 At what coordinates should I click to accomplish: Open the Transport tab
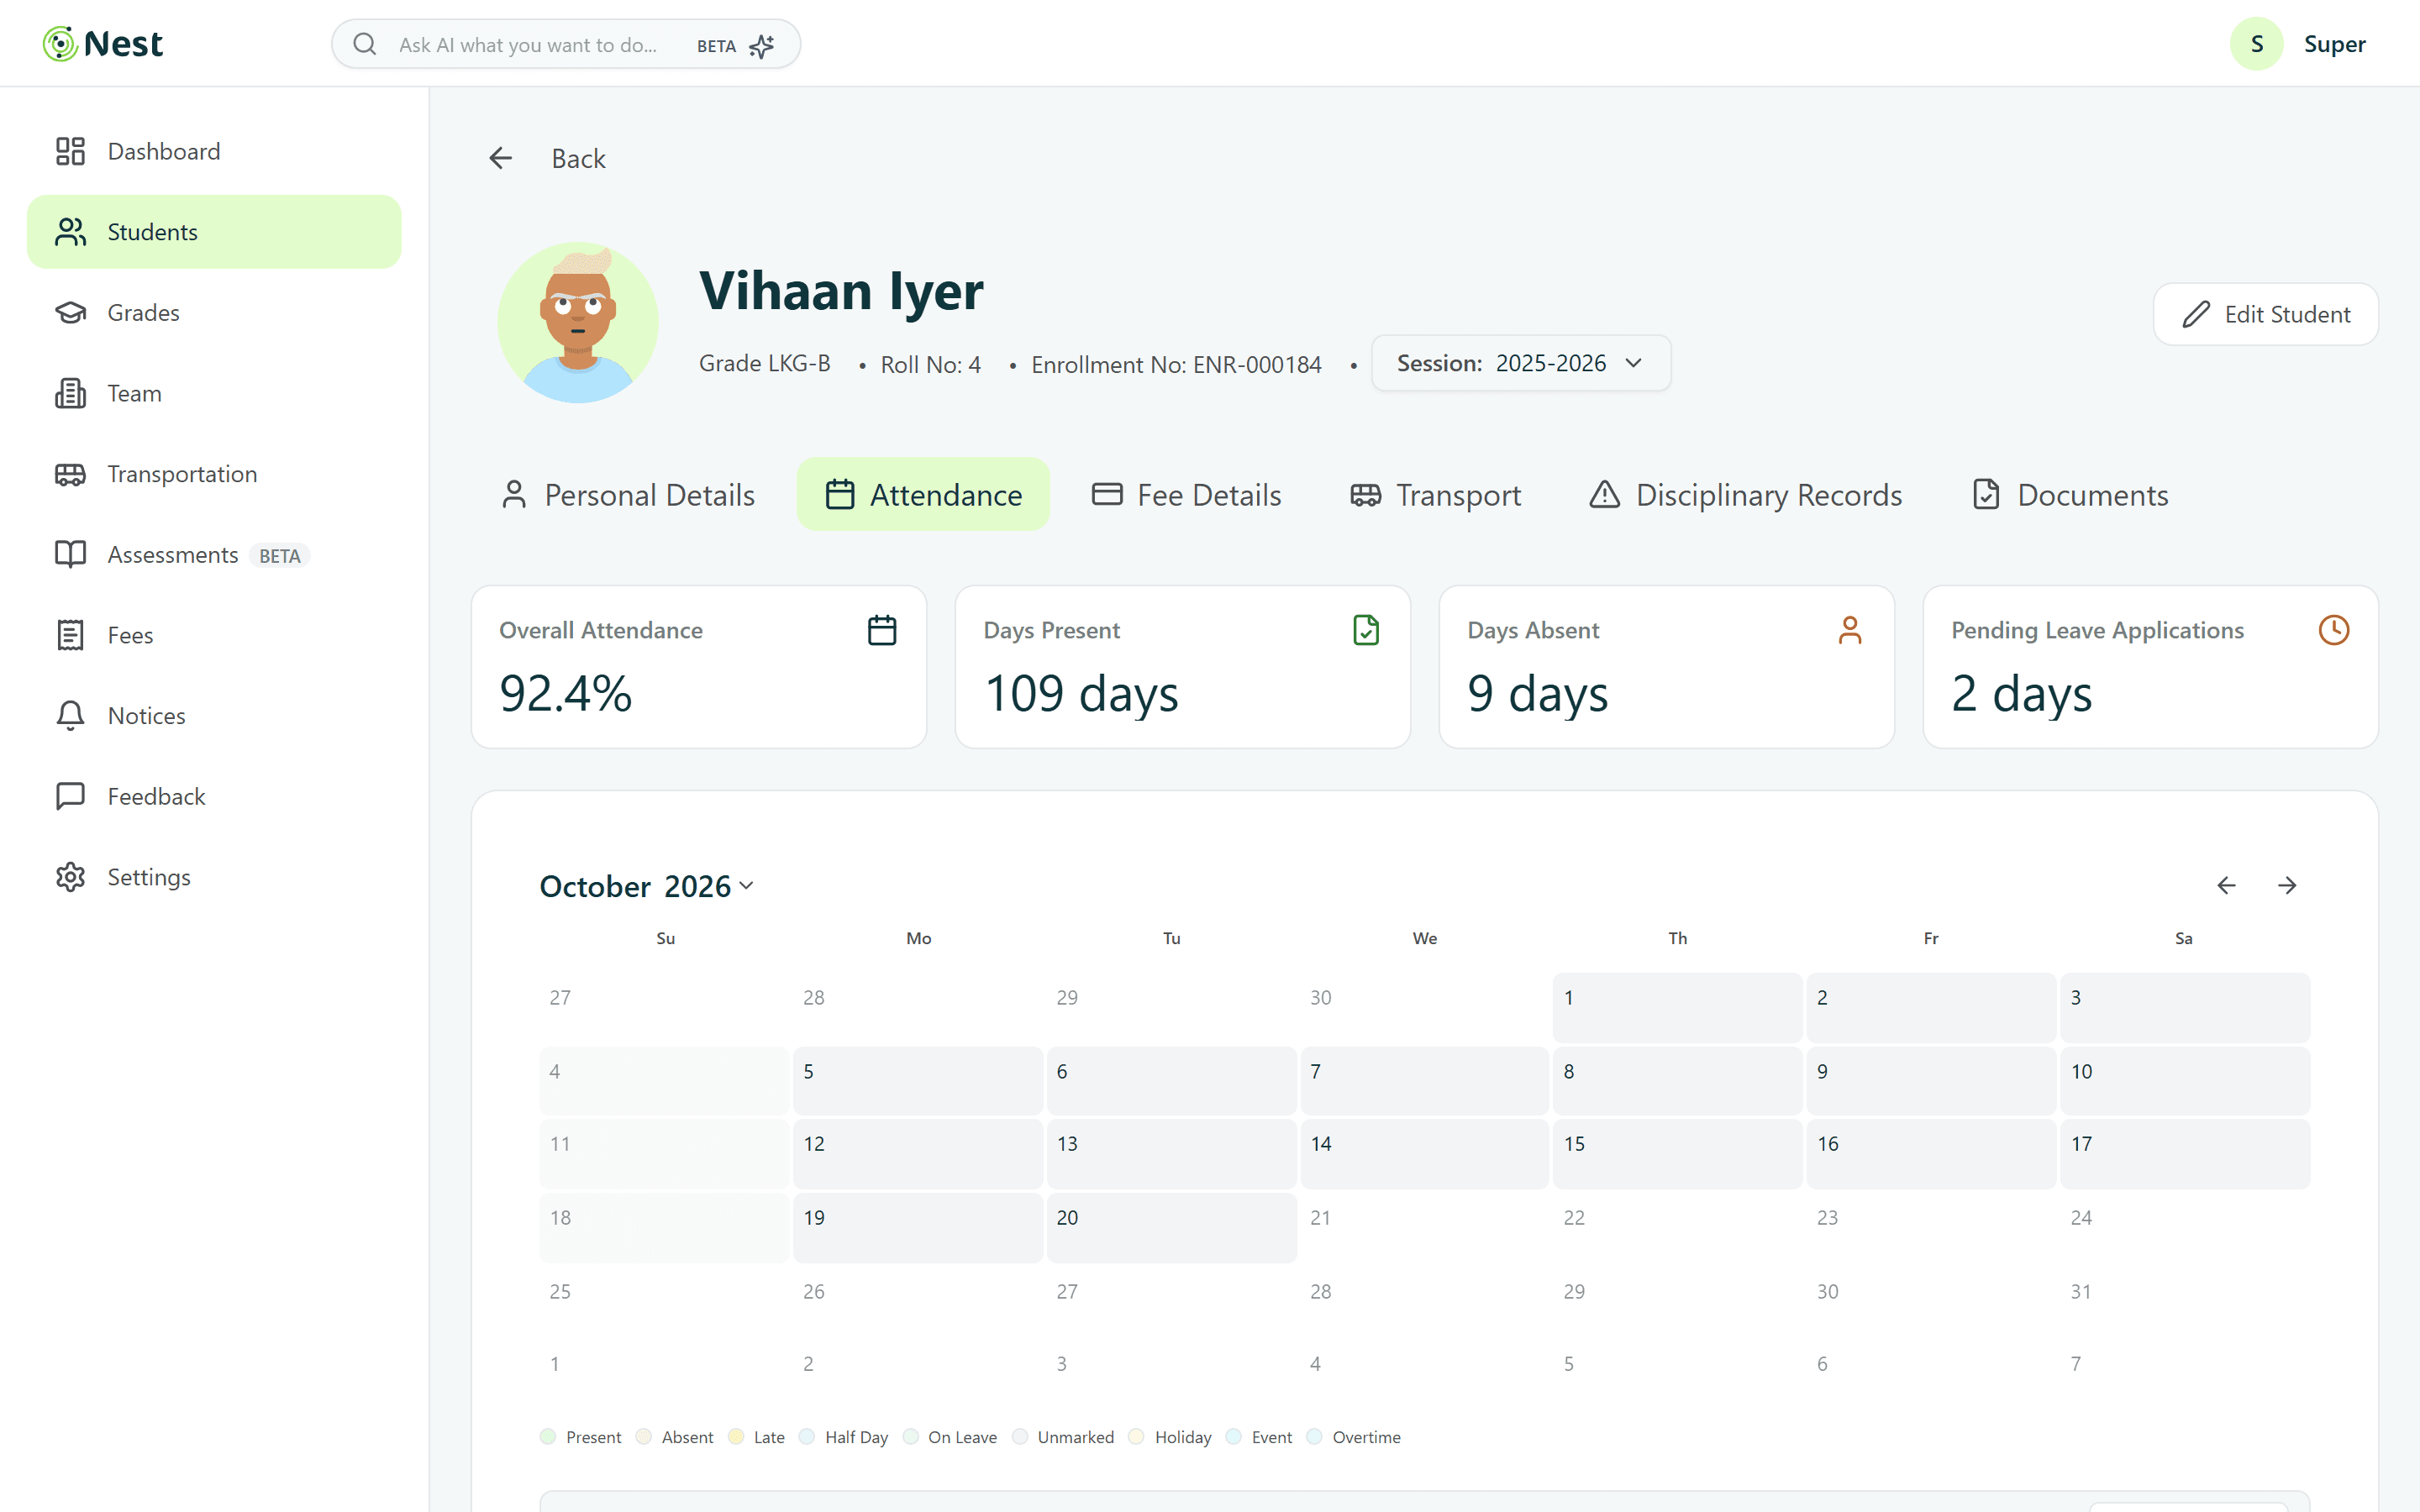1435,495
